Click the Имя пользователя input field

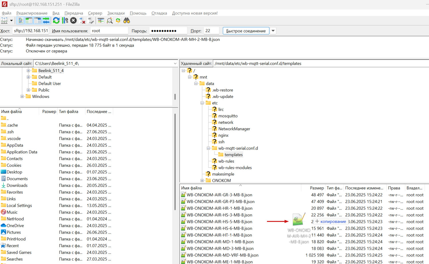(x=109, y=31)
